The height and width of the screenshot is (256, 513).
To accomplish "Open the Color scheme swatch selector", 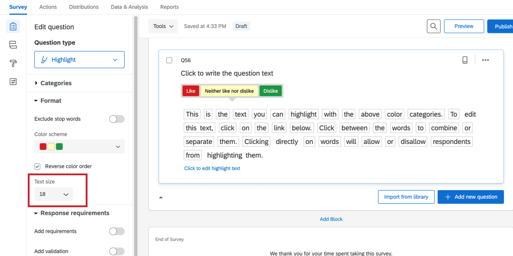I will coord(79,146).
